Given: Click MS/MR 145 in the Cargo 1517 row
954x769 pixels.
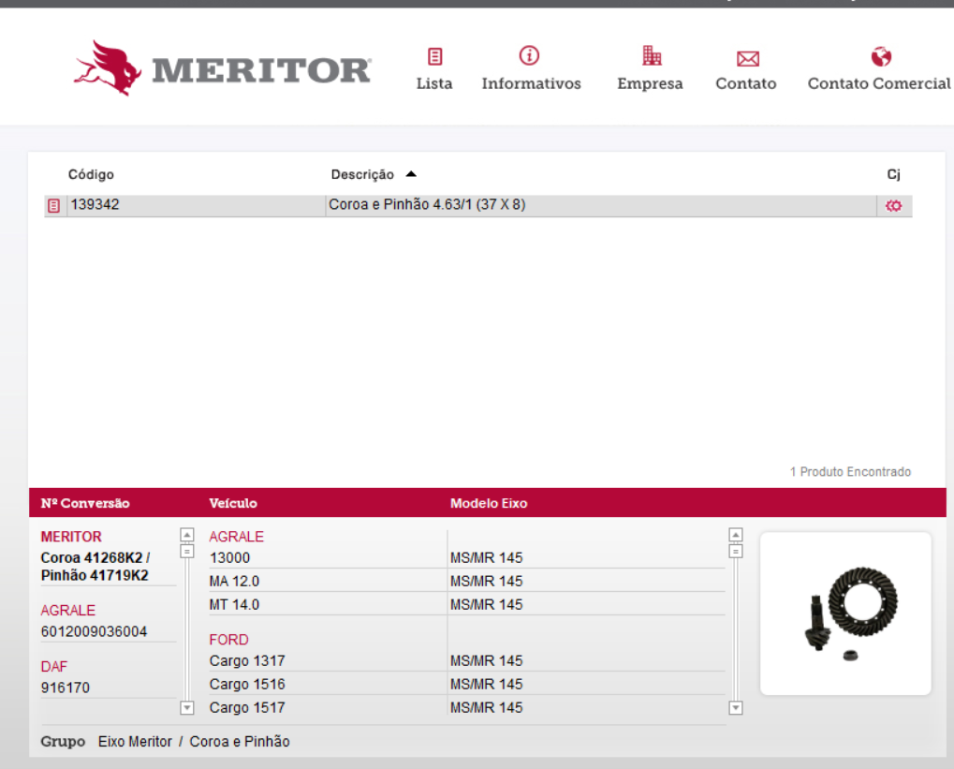Looking at the screenshot, I should coord(486,708).
